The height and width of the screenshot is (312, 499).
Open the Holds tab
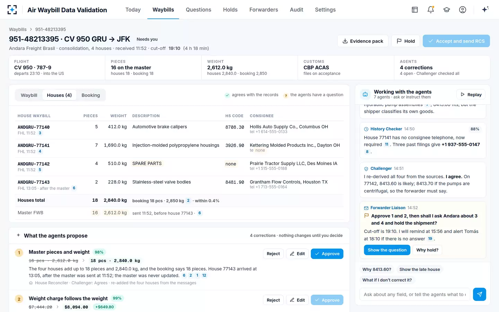tap(230, 10)
